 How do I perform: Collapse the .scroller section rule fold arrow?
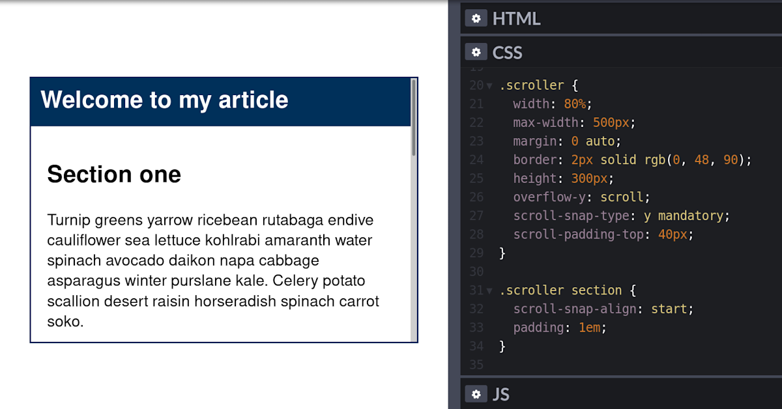tap(489, 290)
